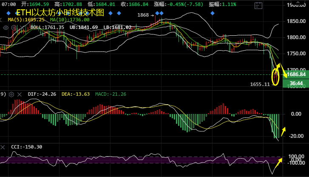Click the current price tag 1686.84
The image size is (309, 177).
(x=296, y=74)
